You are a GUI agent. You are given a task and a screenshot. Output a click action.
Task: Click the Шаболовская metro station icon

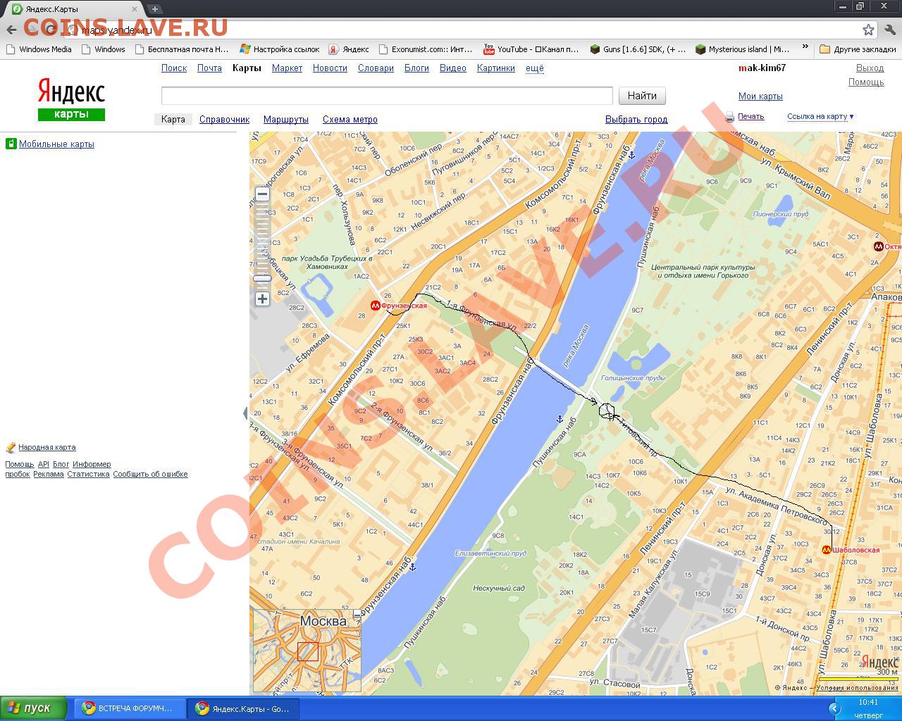point(827,550)
